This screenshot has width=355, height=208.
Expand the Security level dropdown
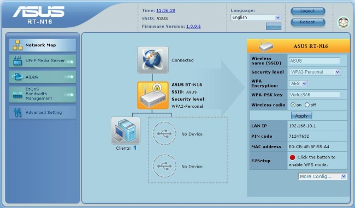pos(315,72)
